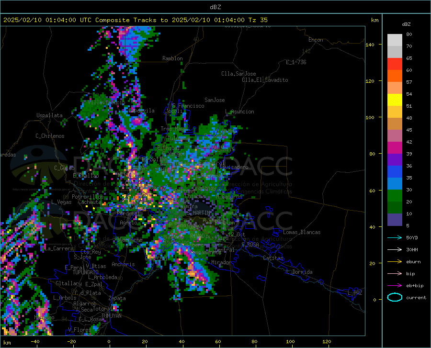Image resolution: width=431 pixels, height=348 pixels.
Task: Click the -40 km horizontal axis tick
Action: coord(35,342)
